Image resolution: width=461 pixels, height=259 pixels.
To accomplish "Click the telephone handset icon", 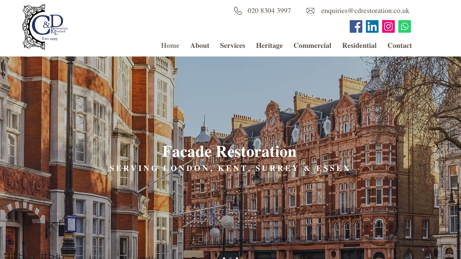I will 238,10.
